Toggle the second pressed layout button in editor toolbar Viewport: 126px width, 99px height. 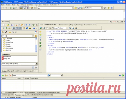click(17, 28)
